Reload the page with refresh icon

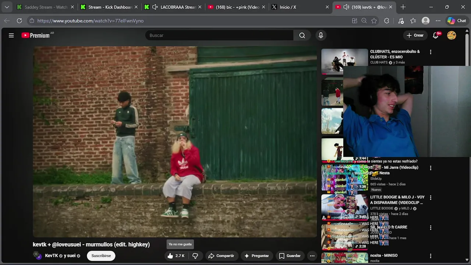tap(19, 21)
